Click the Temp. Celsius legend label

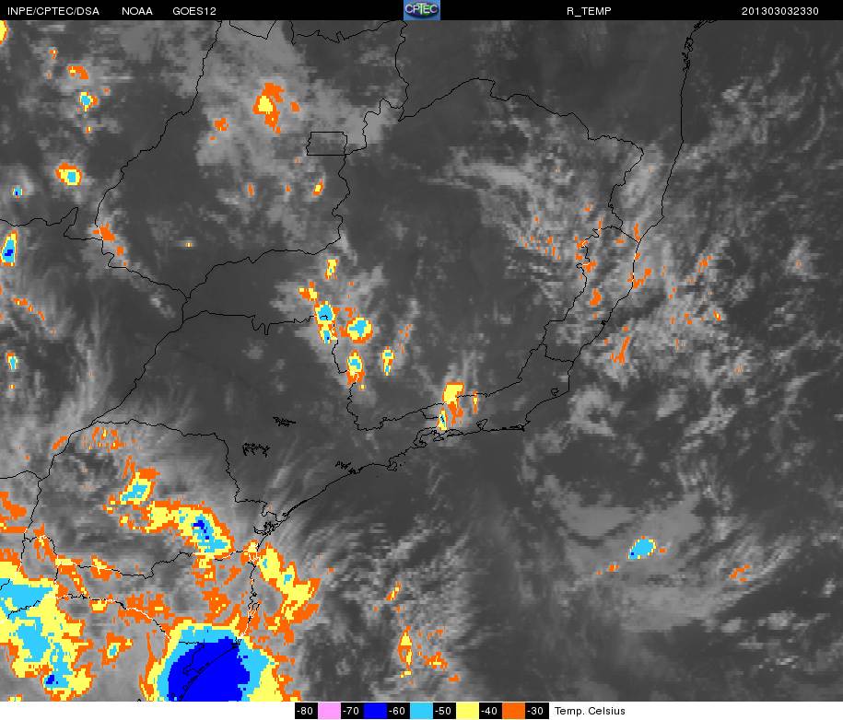(x=590, y=711)
